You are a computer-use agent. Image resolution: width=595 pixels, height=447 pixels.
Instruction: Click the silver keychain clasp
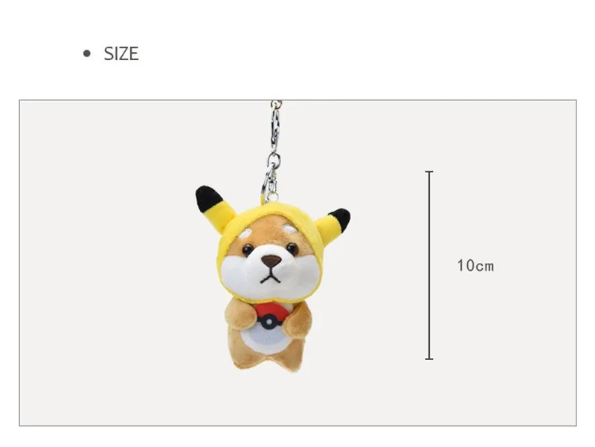point(275,127)
